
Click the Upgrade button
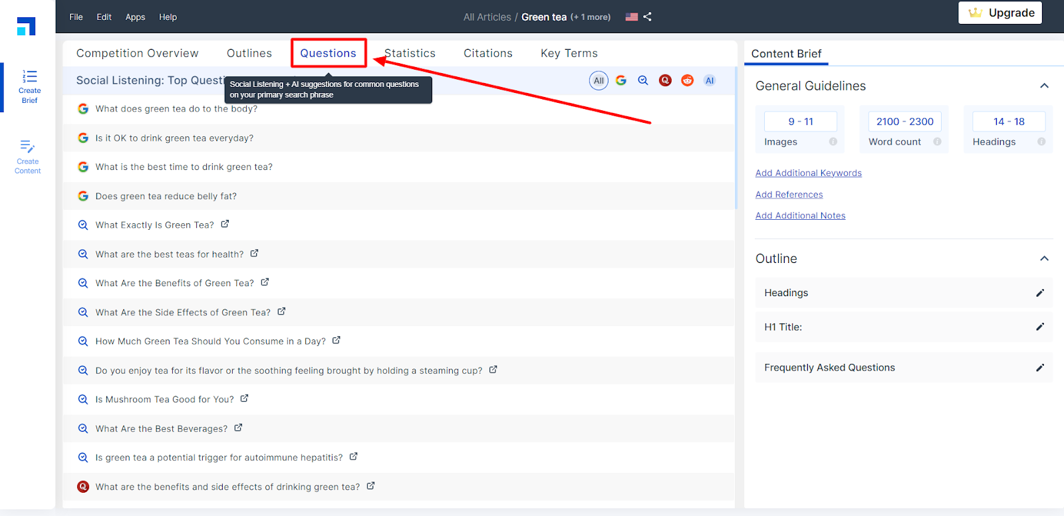tap(1000, 13)
